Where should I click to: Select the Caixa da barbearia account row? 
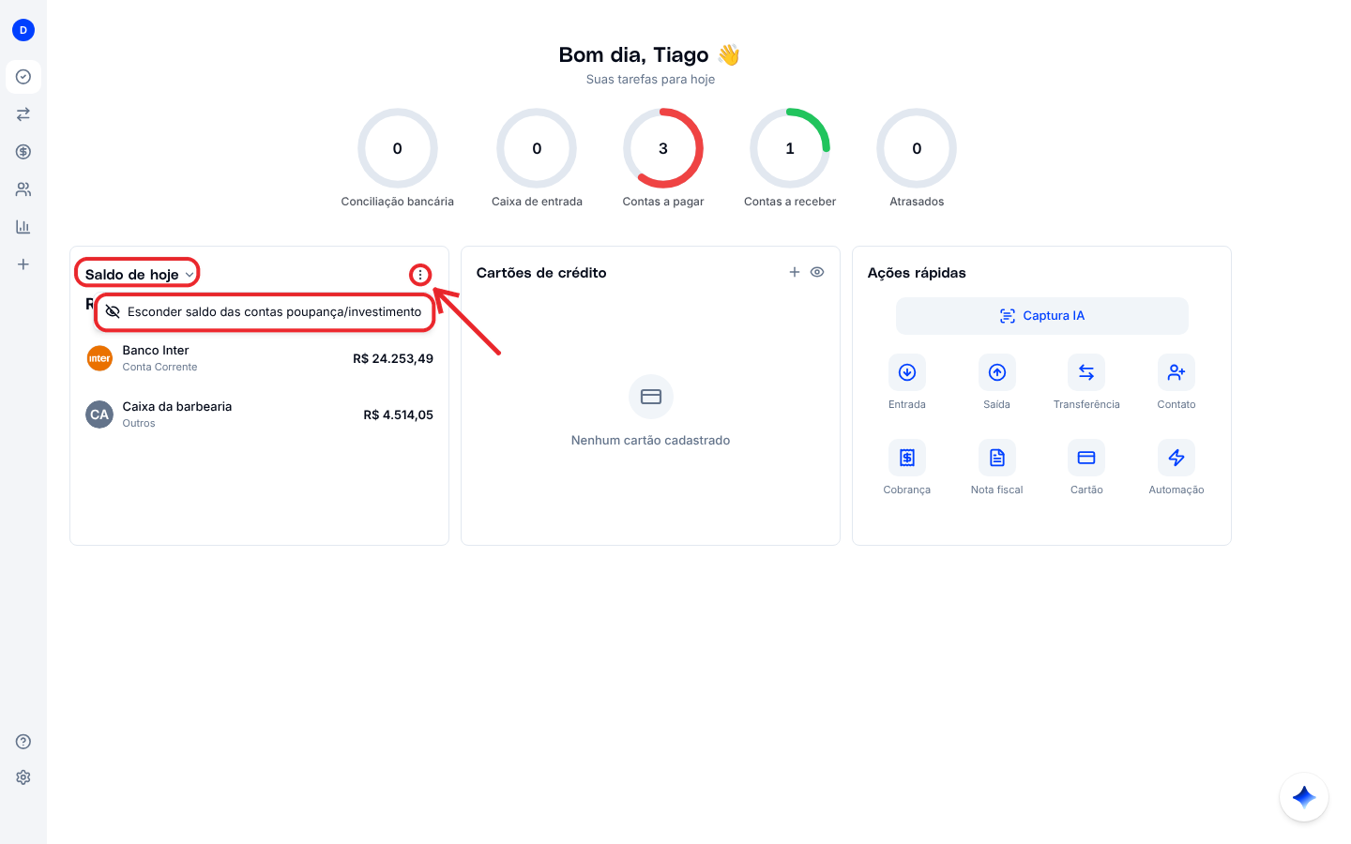pyautogui.click(x=260, y=414)
